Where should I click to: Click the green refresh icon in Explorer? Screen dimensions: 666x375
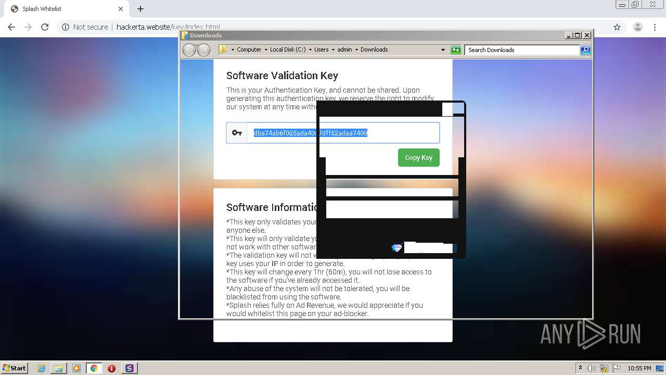click(x=456, y=50)
